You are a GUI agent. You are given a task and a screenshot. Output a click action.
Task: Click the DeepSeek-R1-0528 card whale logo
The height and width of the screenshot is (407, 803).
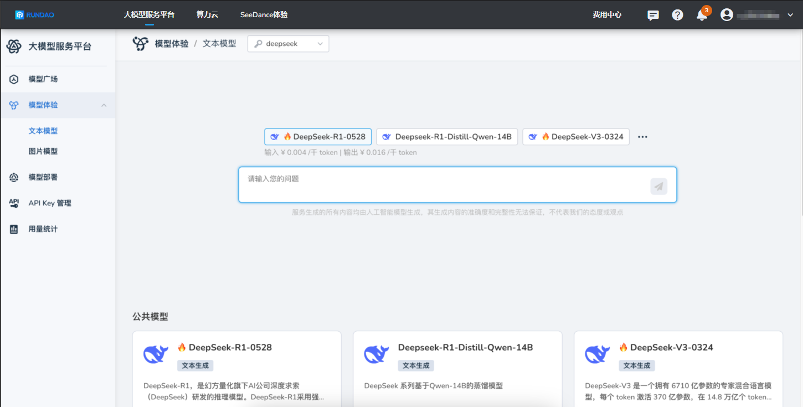pos(156,353)
